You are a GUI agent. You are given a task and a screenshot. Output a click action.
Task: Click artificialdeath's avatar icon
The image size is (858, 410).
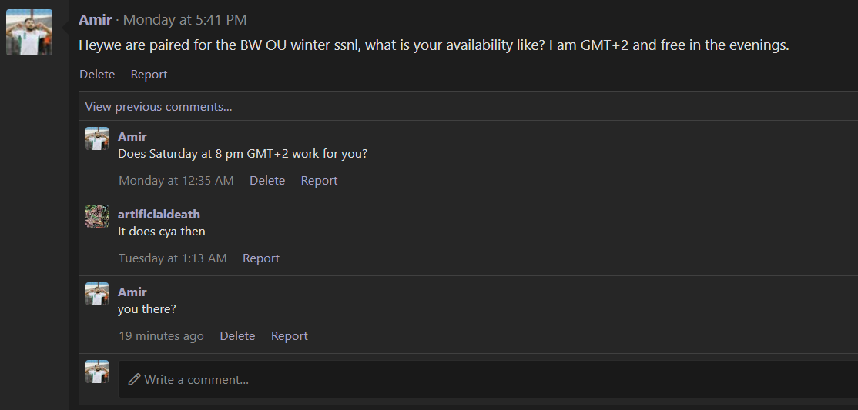(x=97, y=216)
